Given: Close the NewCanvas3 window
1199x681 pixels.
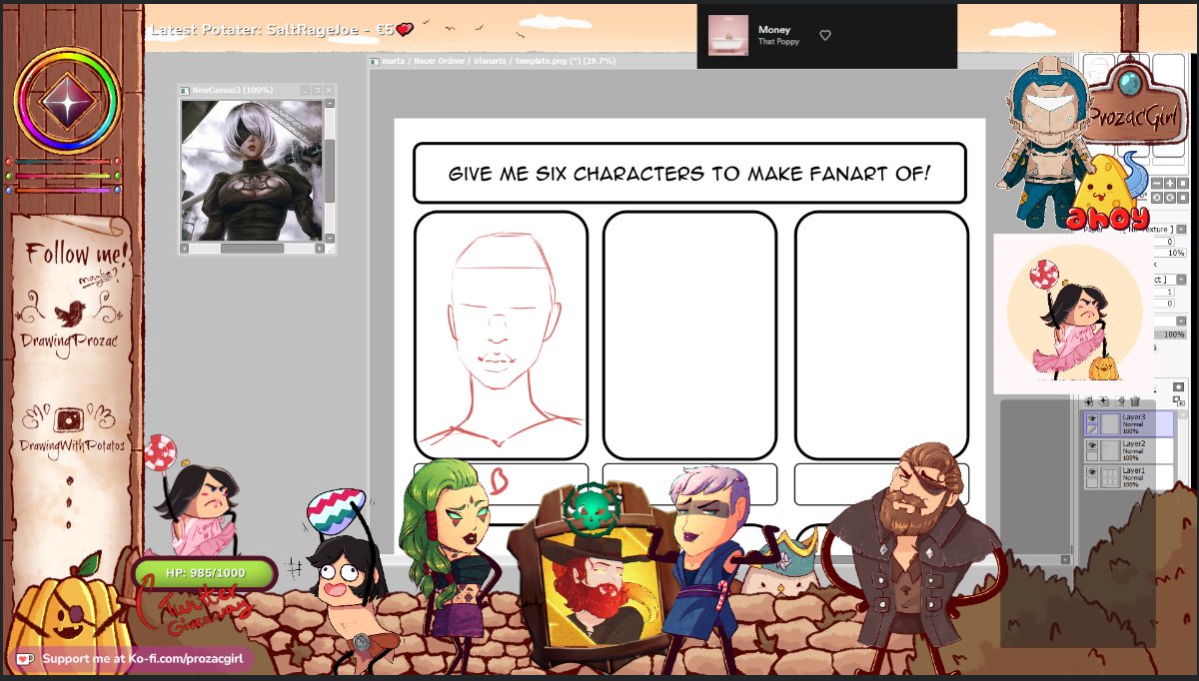Looking at the screenshot, I should tap(329, 90).
